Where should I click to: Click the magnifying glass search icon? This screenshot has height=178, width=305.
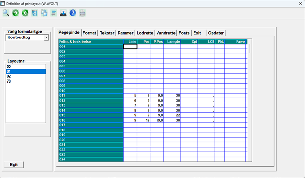(x=6, y=13)
